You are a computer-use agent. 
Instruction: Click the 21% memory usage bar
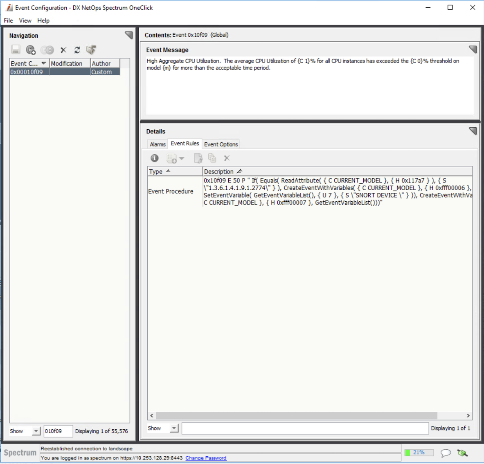point(419,453)
